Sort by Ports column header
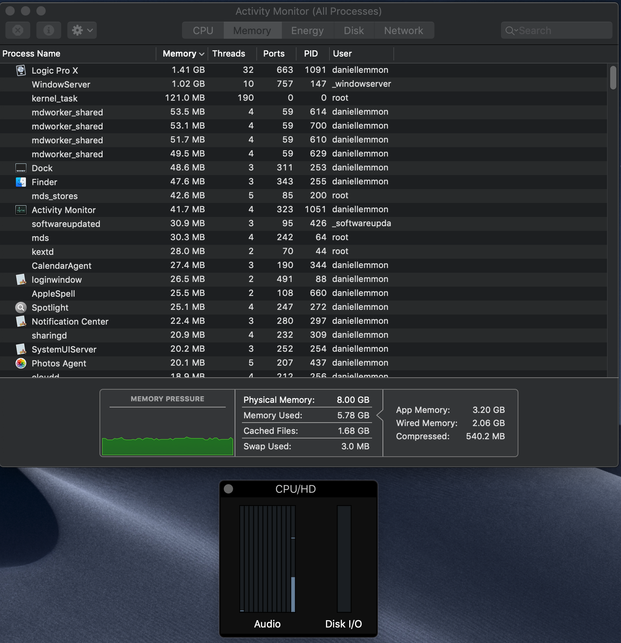 (x=276, y=53)
